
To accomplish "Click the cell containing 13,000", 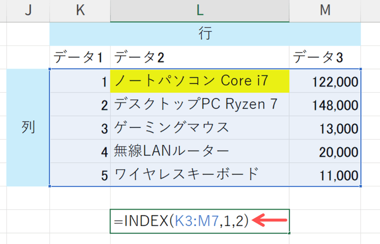I will (x=325, y=128).
